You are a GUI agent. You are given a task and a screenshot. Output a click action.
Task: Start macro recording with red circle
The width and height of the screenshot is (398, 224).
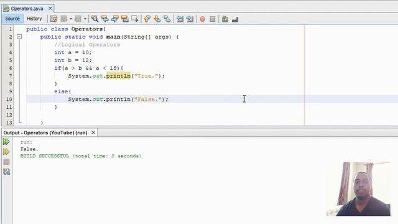tap(203, 19)
